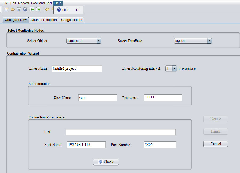Switch to the Counter Selection tab

[44, 20]
